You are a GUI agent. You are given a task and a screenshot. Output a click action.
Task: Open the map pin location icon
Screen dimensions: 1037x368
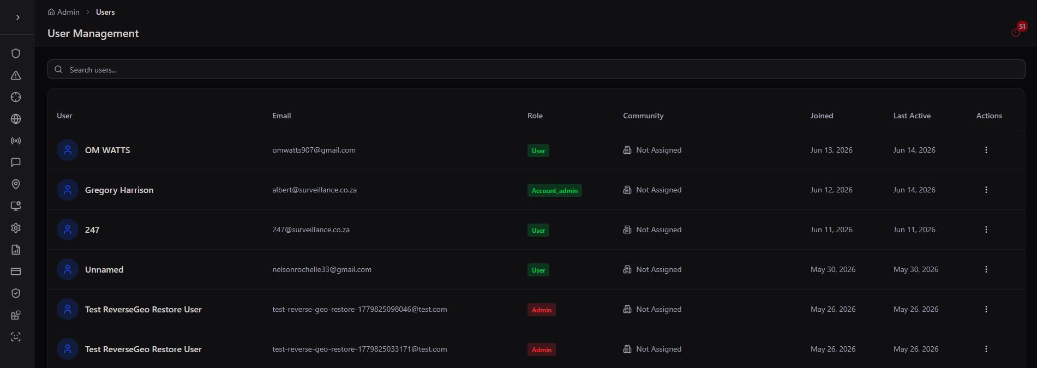(16, 184)
